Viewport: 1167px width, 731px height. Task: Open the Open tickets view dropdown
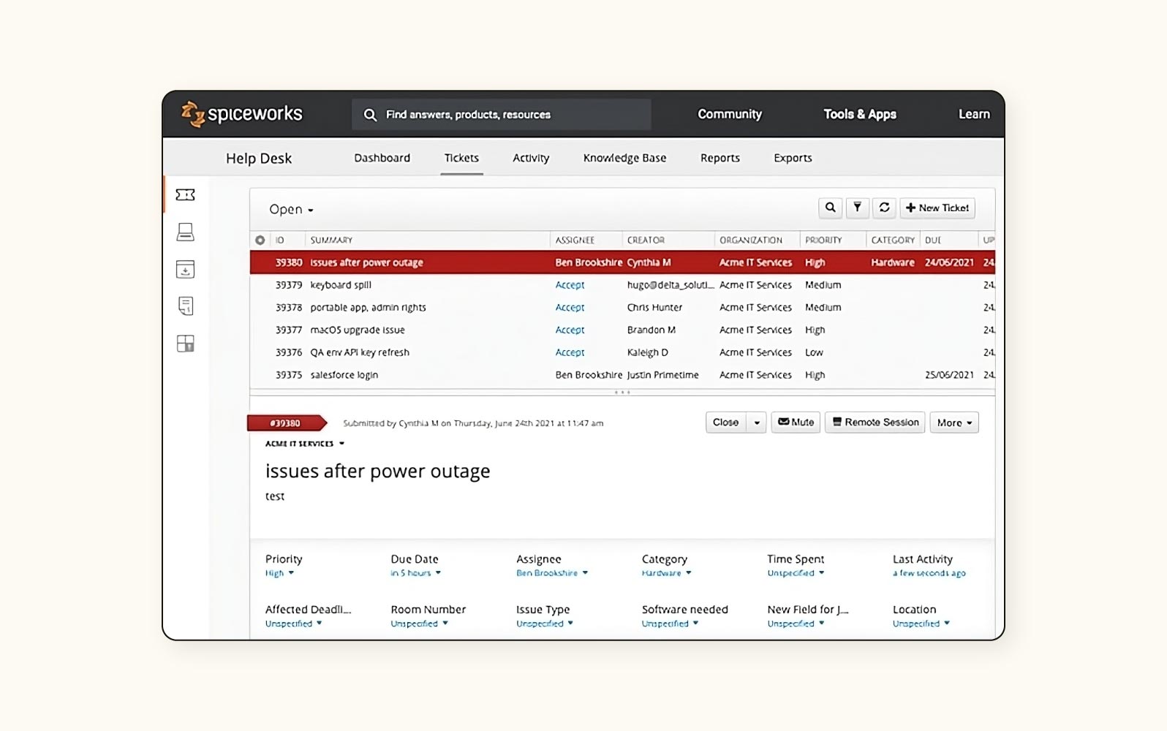pyautogui.click(x=291, y=209)
